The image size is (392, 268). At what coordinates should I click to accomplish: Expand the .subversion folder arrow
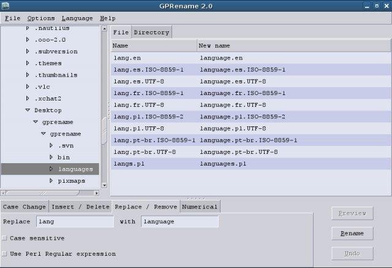[x=28, y=52]
